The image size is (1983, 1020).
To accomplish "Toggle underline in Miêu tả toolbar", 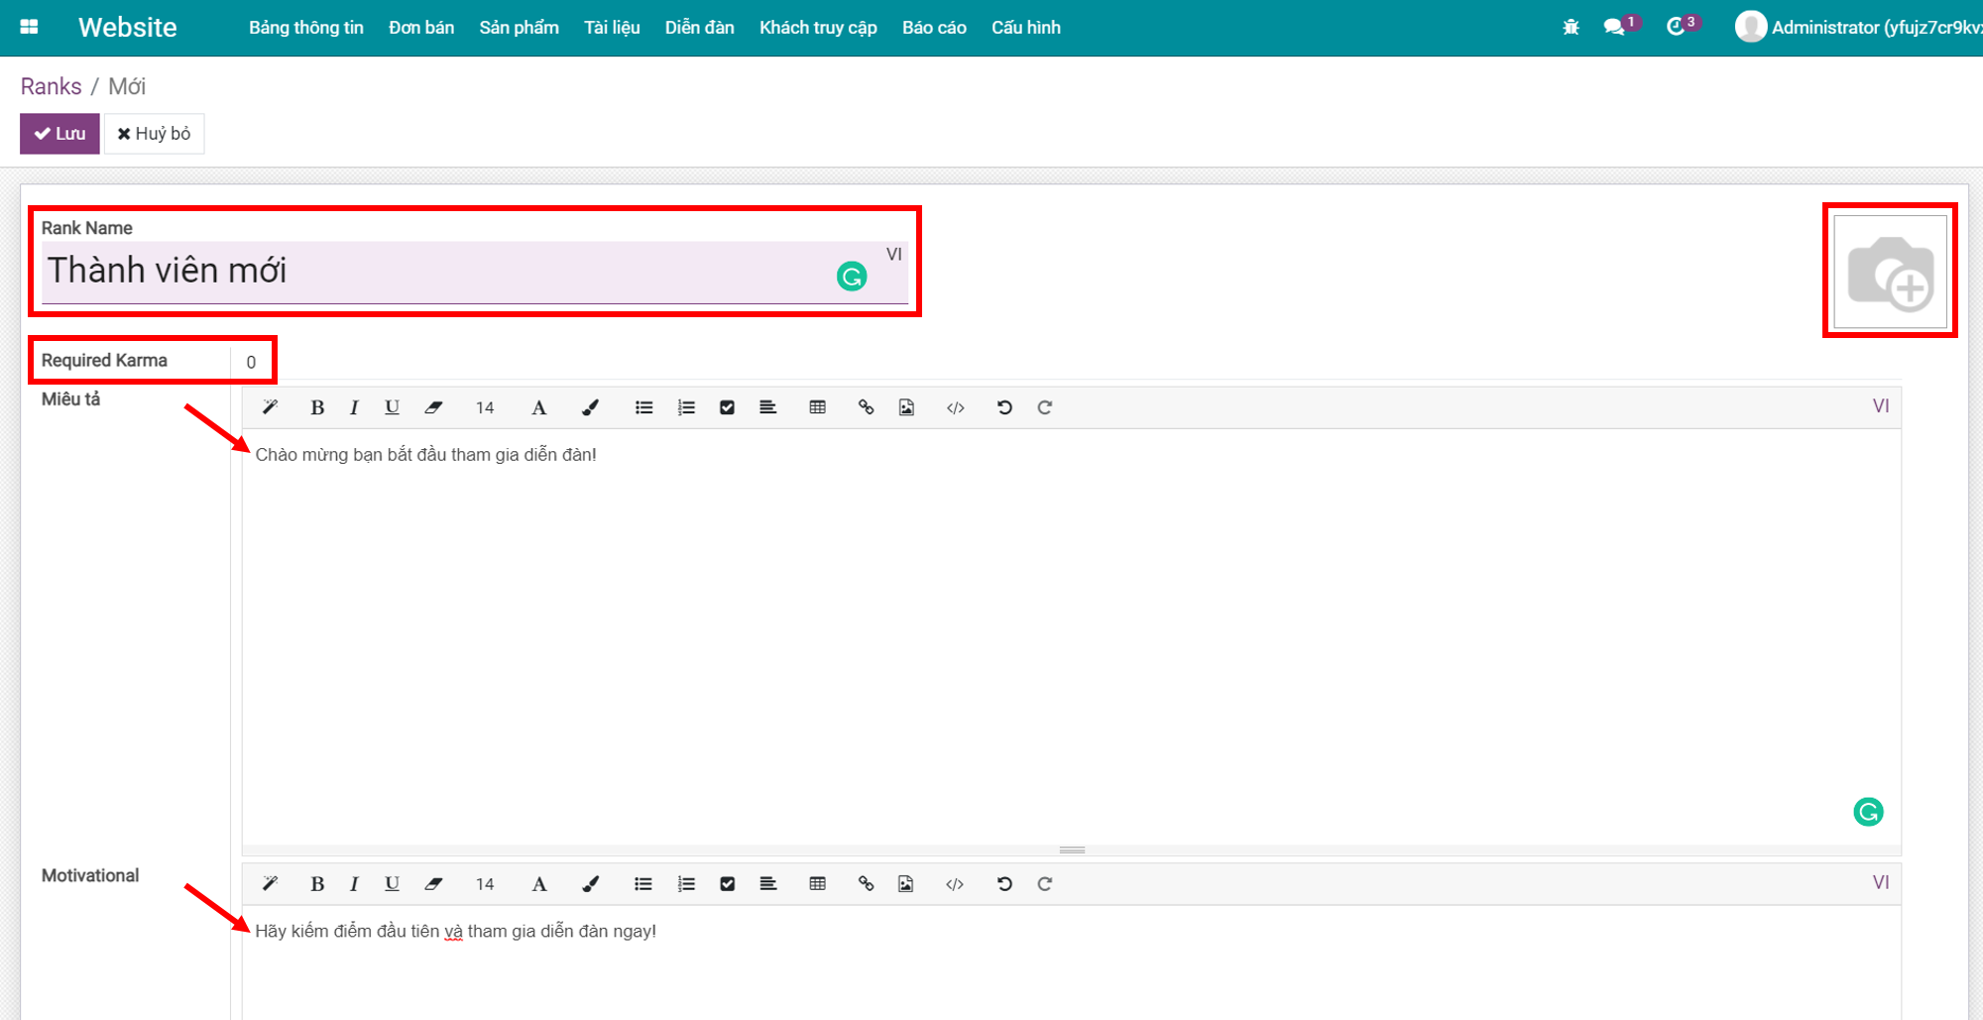I will click(x=392, y=407).
